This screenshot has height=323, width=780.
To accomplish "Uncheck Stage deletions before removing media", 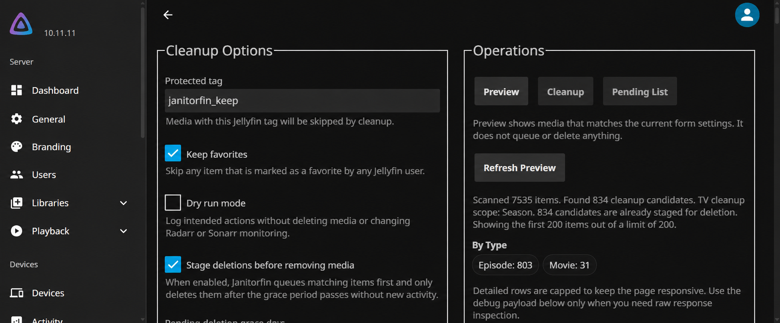I will pos(173,265).
